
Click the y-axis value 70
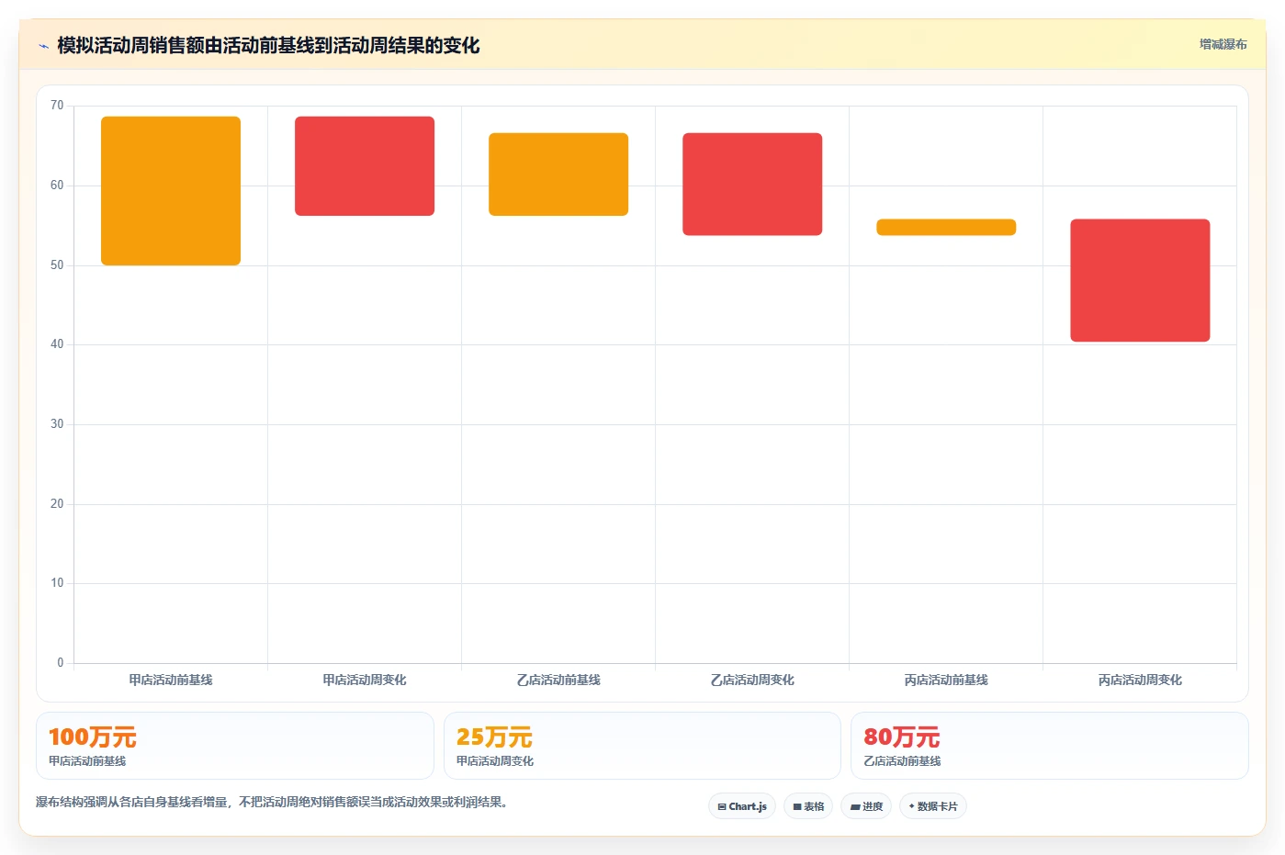57,106
